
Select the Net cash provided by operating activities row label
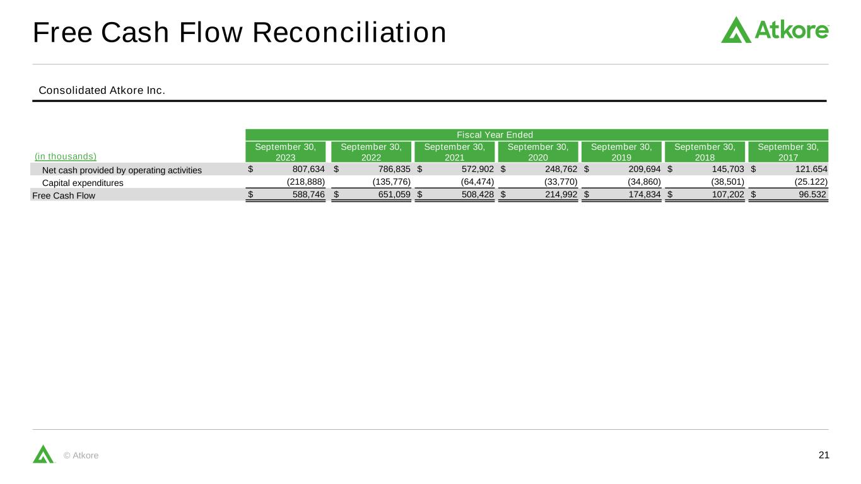(122, 170)
